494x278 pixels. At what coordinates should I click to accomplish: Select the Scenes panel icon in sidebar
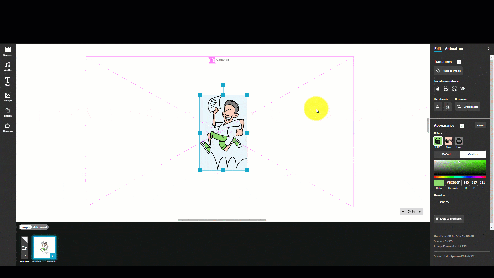point(7,51)
